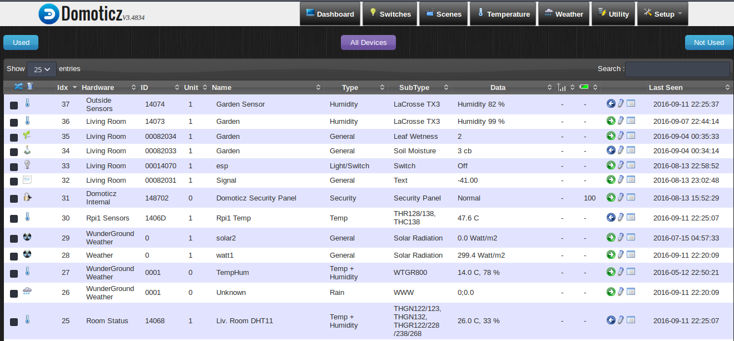Open the Utility tab
The width and height of the screenshot is (734, 341).
[613, 14]
